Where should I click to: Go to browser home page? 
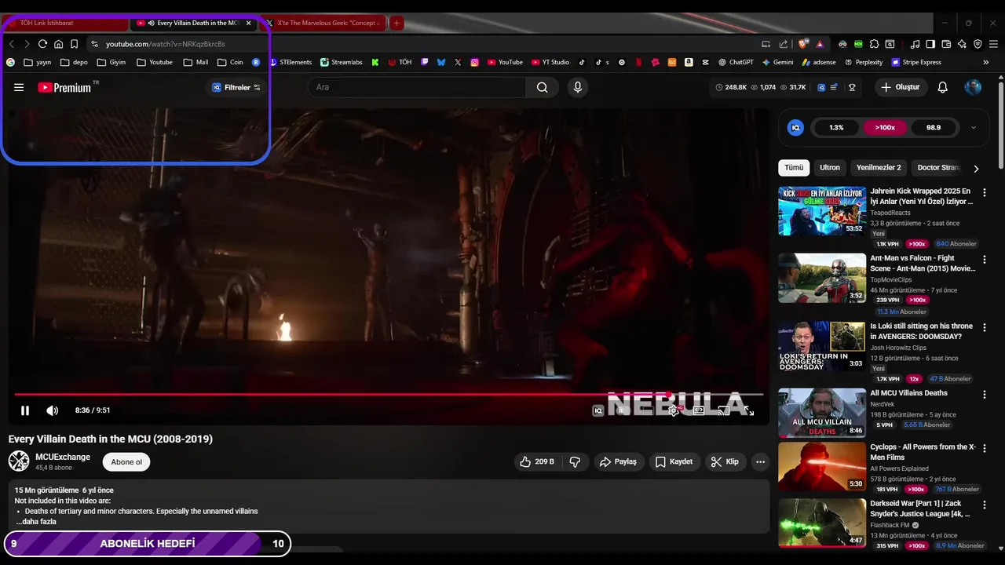pos(58,44)
